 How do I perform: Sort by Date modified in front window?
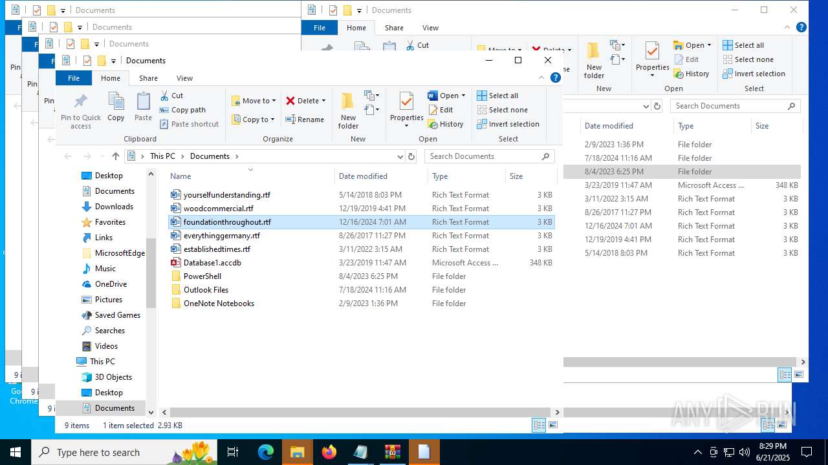[x=381, y=176]
